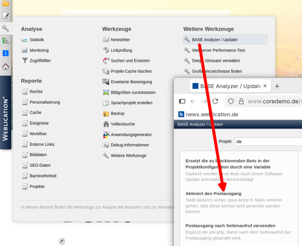Screen dimensions: 302x246
Task: Click the padlock site security icon
Action: (241, 102)
